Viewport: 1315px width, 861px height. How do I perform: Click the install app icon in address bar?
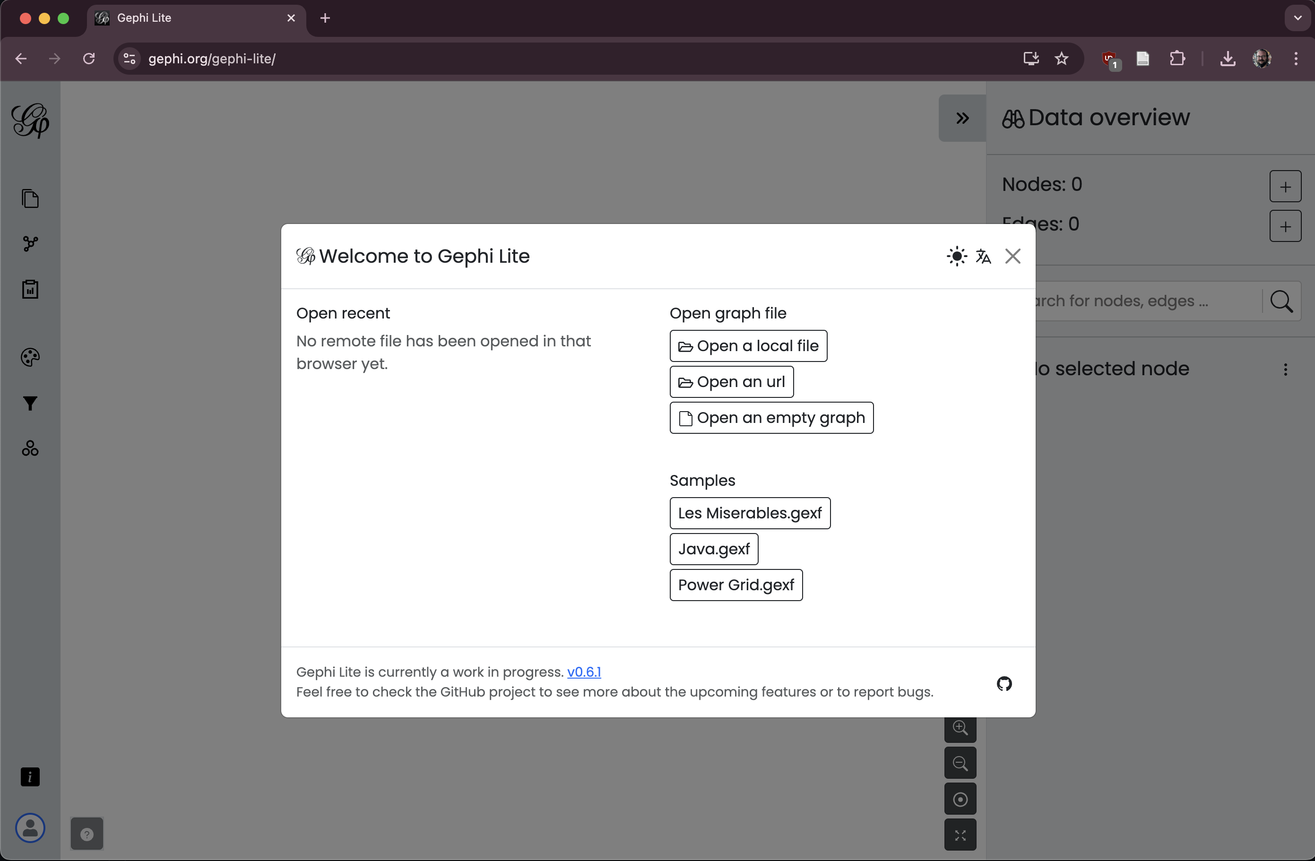coord(1031,59)
